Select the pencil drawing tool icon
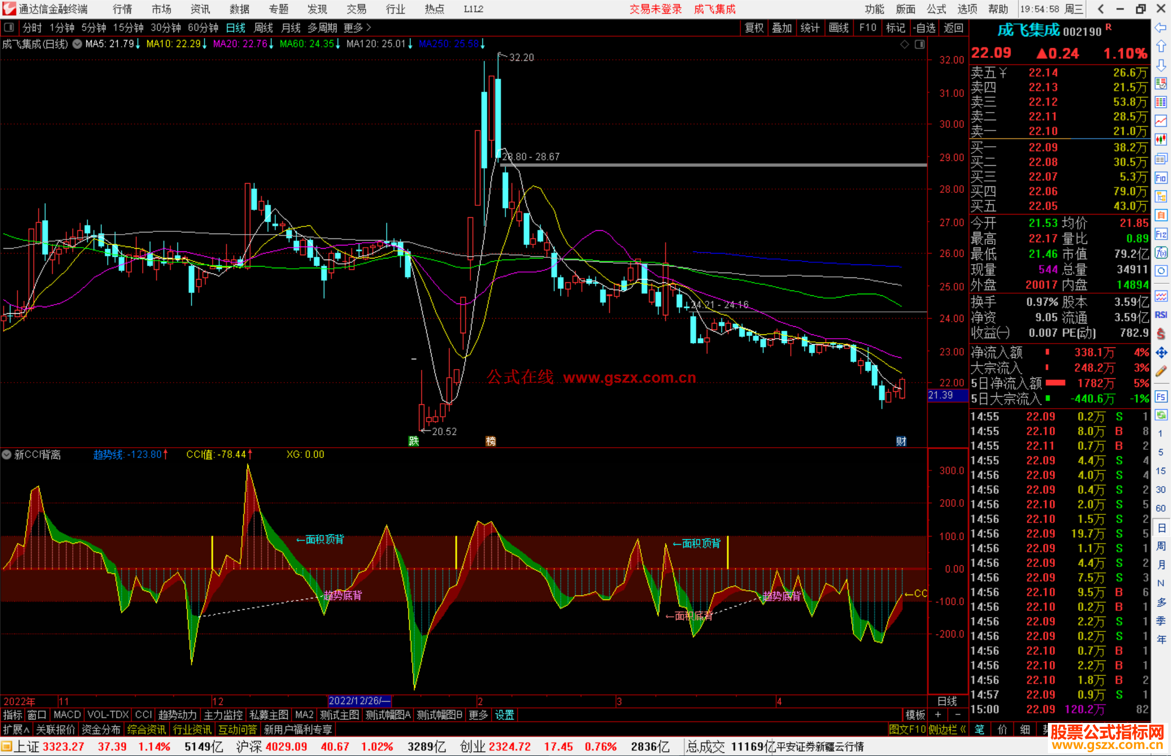The image size is (1171, 756). (x=1161, y=372)
